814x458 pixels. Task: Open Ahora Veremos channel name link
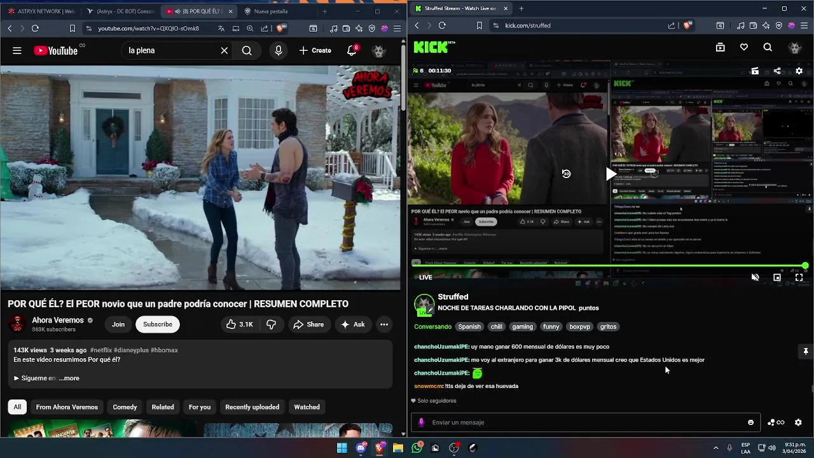58,320
